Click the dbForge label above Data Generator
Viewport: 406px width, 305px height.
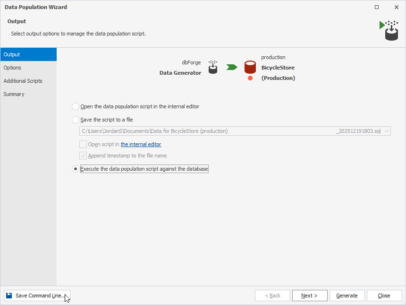[191, 62]
